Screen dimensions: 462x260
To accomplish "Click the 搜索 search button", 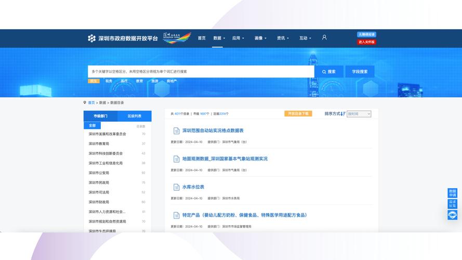I will click(329, 72).
